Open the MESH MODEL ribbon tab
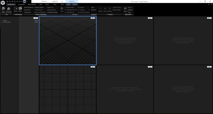 pyautogui.click(x=32, y=5)
